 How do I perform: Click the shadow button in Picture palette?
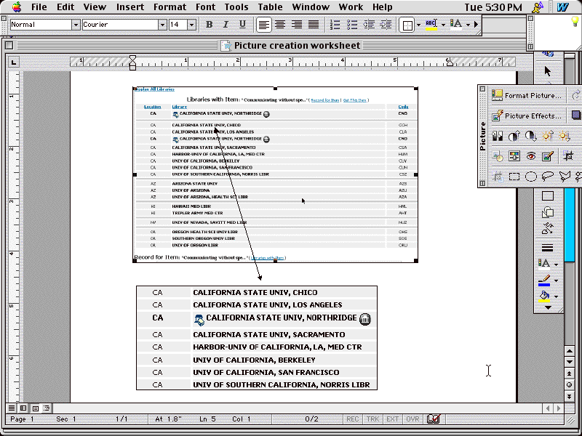(x=576, y=115)
